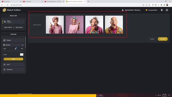Select the pink-haired woman in jacket thumbnail

click(55, 25)
